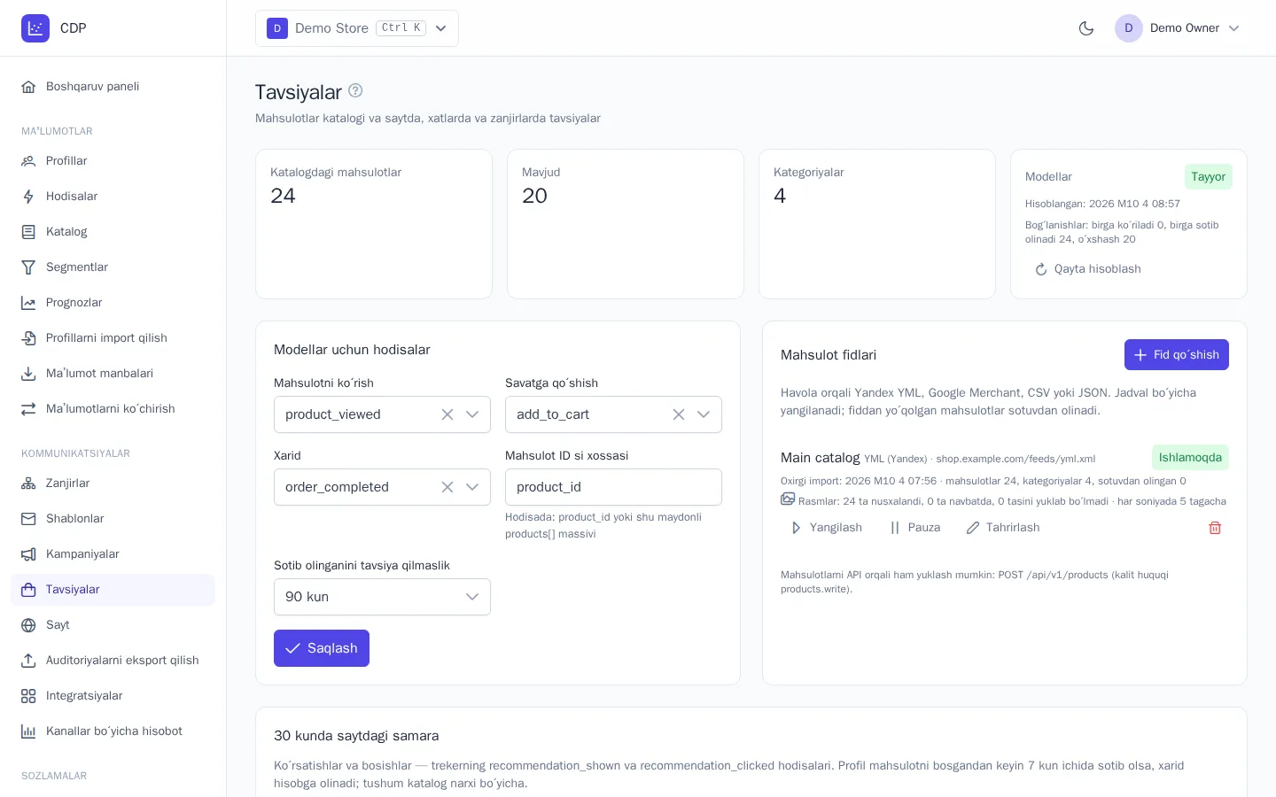
Task: Click the Saqlash button
Action: [322, 648]
